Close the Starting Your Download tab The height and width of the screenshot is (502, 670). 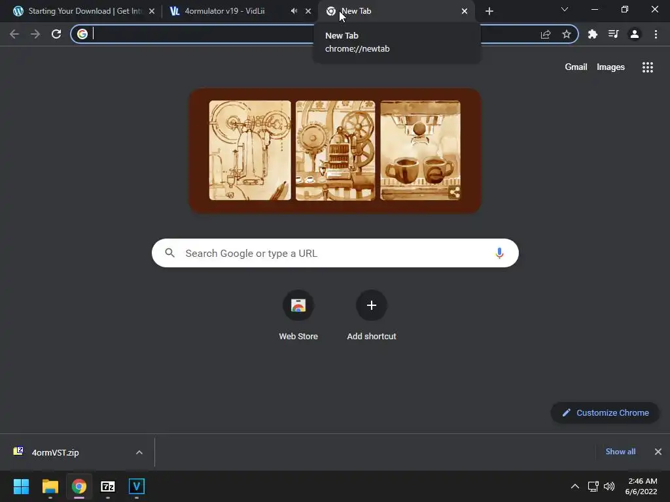pyautogui.click(x=152, y=11)
